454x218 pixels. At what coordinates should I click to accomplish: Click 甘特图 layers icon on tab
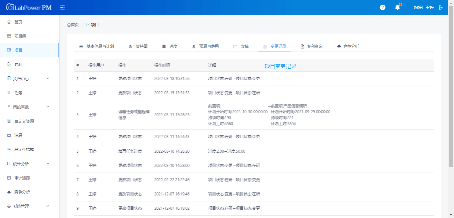(130, 47)
